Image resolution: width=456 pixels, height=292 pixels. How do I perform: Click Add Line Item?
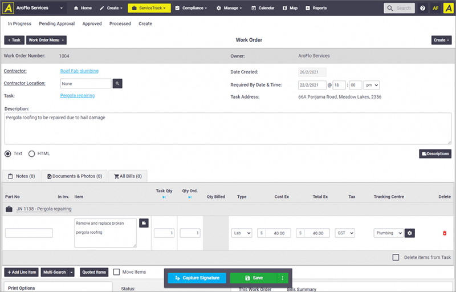coord(22,272)
